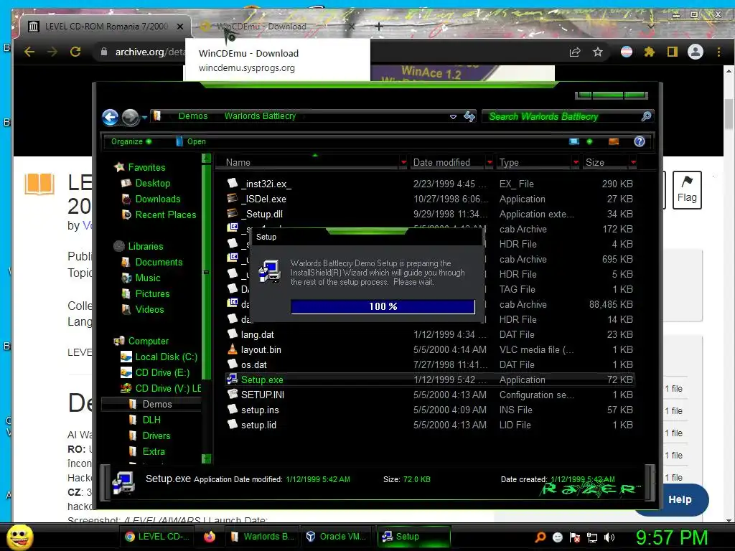Toggle the preview pane icon
Screen dimensions: 735x551
pyautogui.click(x=613, y=141)
